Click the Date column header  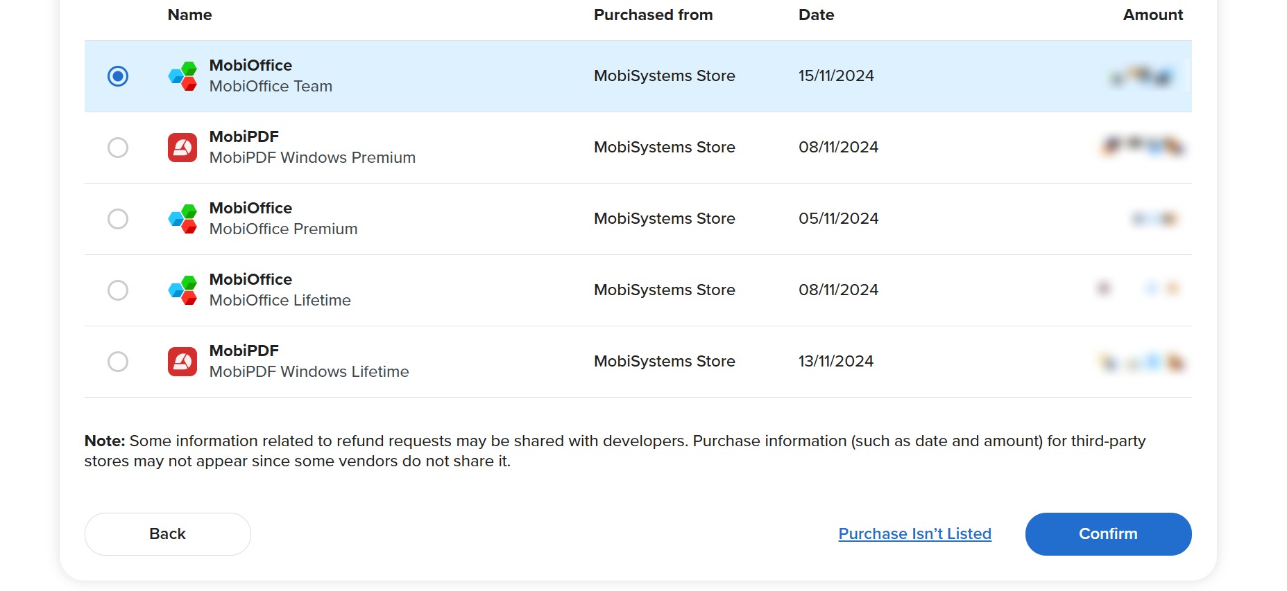[x=816, y=15]
